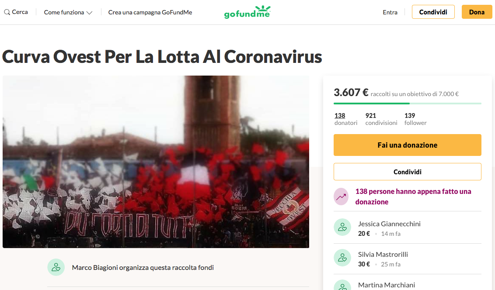The width and height of the screenshot is (495, 290).
Task: Open Crea una campagna GoFundMe
Action: click(x=150, y=12)
